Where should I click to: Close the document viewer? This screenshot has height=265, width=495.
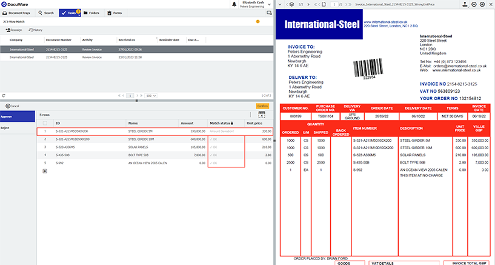pyautogui.click(x=491, y=4)
